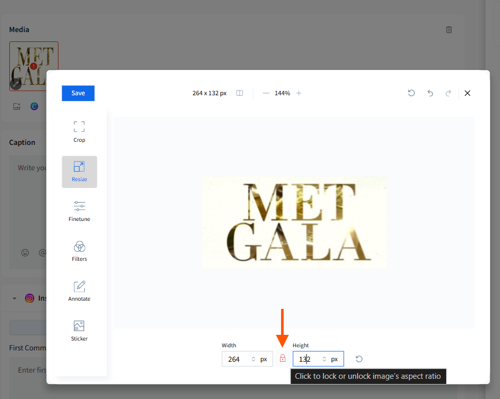Click the Met Gala media thumbnail
500x399 pixels.
[x=34, y=66]
